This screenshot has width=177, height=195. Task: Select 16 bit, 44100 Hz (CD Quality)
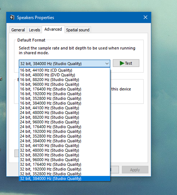65,70
